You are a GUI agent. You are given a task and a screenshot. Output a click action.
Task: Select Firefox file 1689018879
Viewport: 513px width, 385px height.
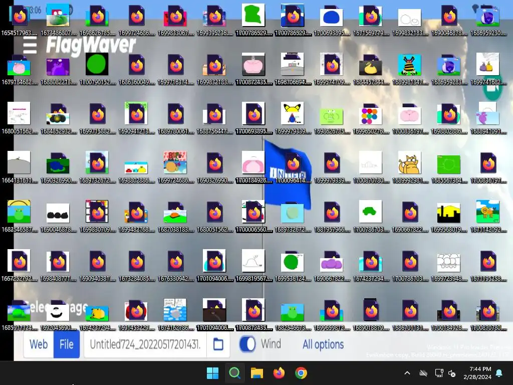click(x=371, y=314)
